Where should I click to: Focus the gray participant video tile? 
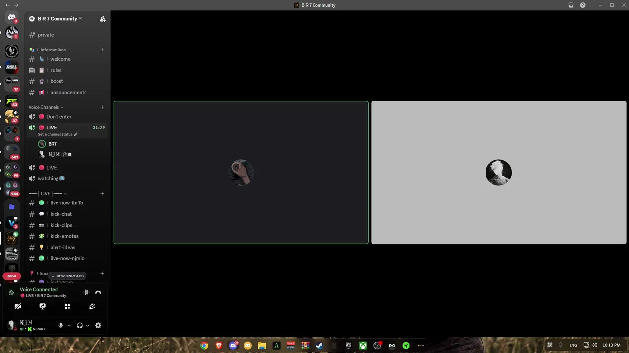coord(498,173)
